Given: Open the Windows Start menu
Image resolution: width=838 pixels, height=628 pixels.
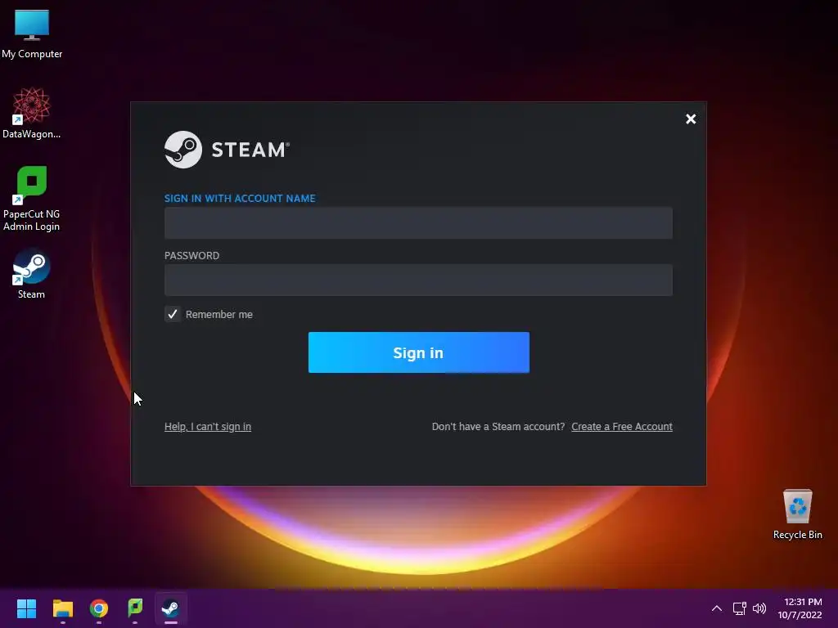Looking at the screenshot, I should click(x=26, y=608).
